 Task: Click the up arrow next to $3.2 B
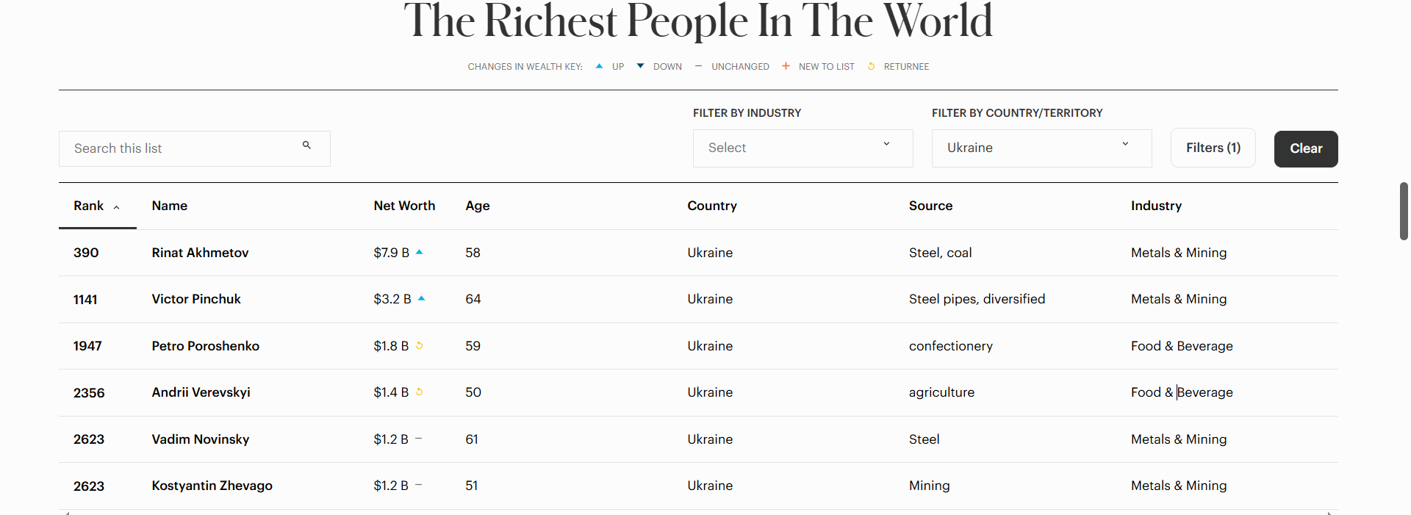[422, 298]
